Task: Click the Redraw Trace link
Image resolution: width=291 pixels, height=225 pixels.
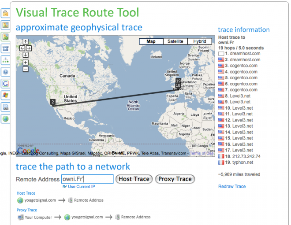Action: click(x=232, y=187)
